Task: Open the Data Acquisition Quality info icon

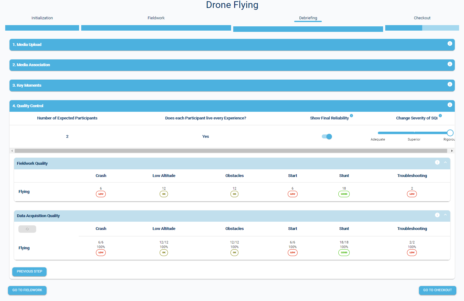Action: 437,215
